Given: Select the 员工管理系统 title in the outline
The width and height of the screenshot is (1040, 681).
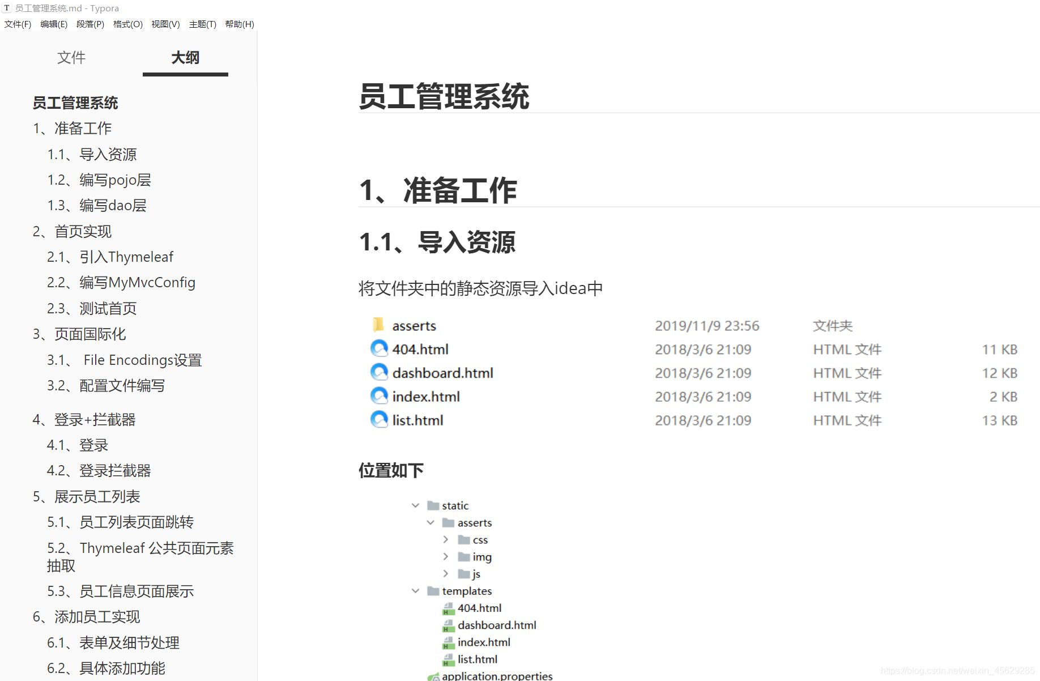Looking at the screenshot, I should (75, 103).
